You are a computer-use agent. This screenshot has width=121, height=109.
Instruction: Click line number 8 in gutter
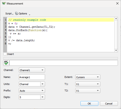pos(5,44)
